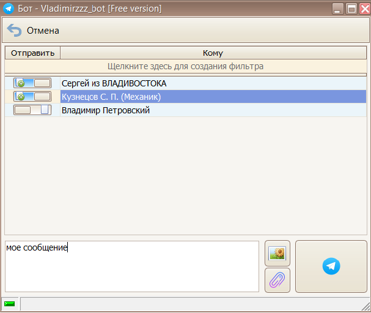Close the Бот window
Screen dimensions: 371x313
[365, 9]
